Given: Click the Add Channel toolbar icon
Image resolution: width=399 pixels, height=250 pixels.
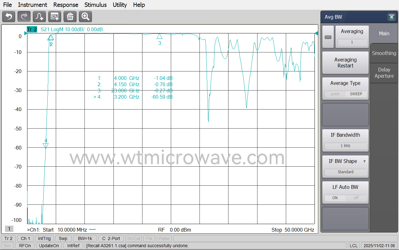Looking at the screenshot, I should pos(55,17).
